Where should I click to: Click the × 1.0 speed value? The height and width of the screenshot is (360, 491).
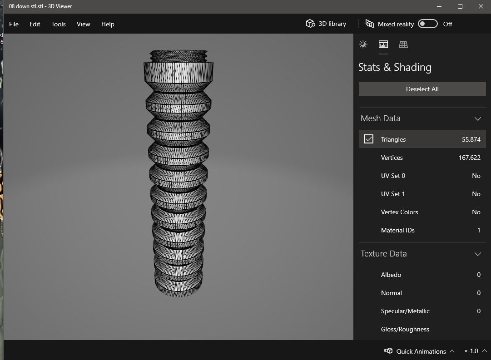click(471, 351)
